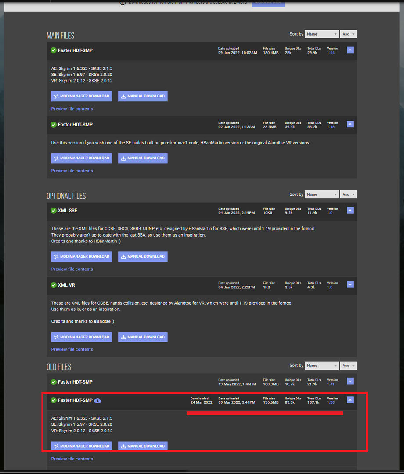
Task: Click the XML VR file title
Action: click(x=66, y=285)
